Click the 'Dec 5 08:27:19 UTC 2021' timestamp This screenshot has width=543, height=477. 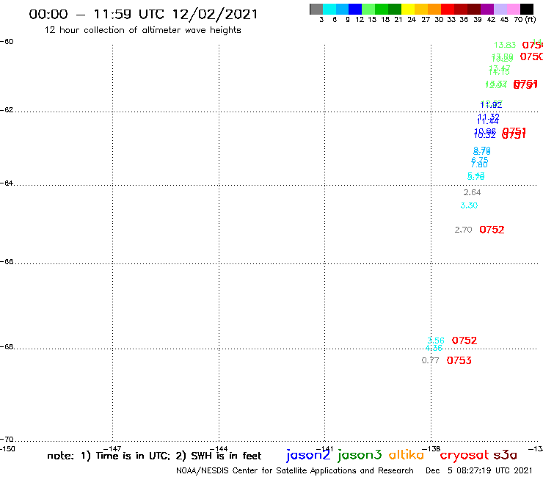478,470
